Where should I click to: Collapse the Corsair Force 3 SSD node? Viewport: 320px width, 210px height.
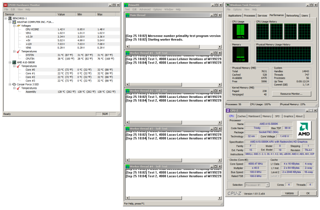[10, 84]
